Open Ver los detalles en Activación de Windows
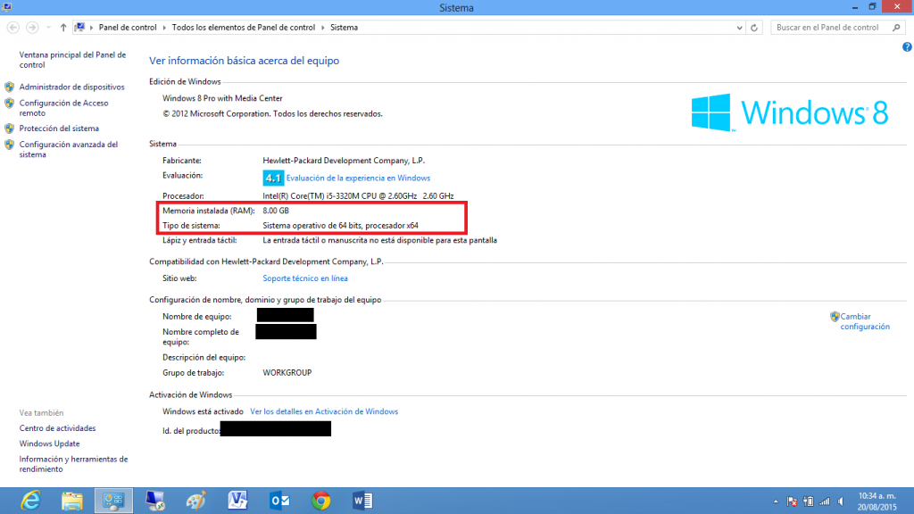Viewport: 914px width, 514px height. pyautogui.click(x=324, y=411)
